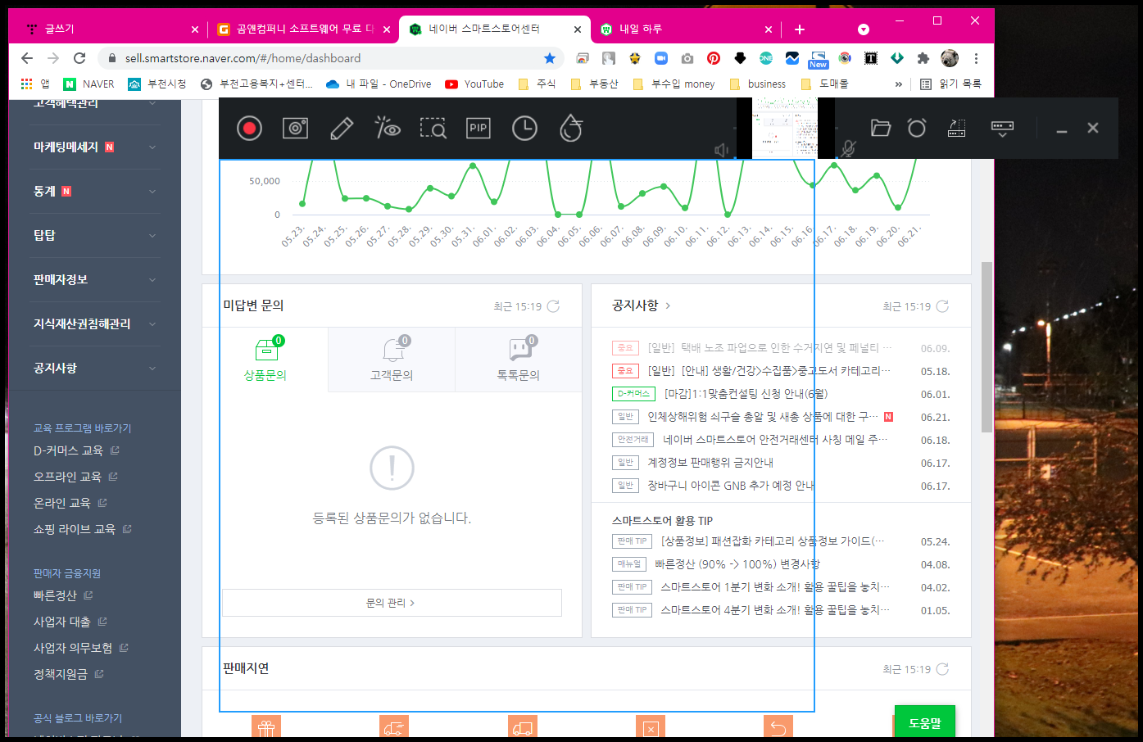Toggle the recorder speaker sound icon

[x=722, y=150]
